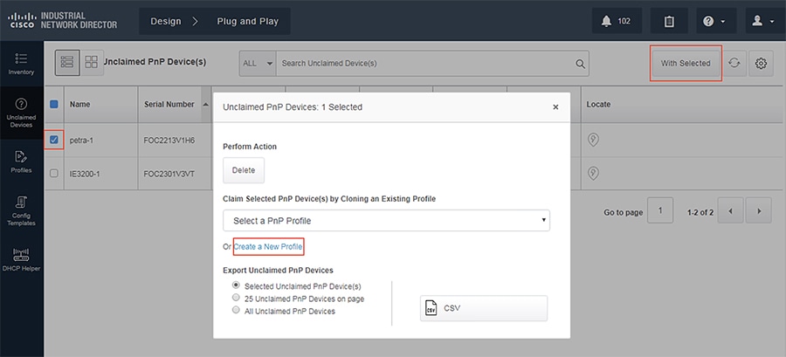786x357 pixels.
Task: Open Unclaimed Devices in the sidebar
Action: 21,113
